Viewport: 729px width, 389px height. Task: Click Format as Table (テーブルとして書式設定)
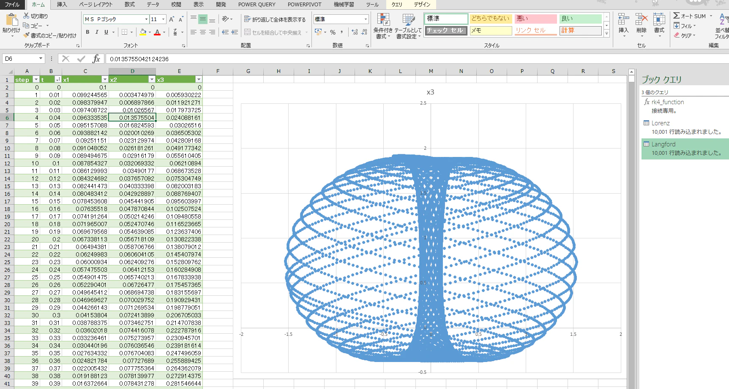409,26
